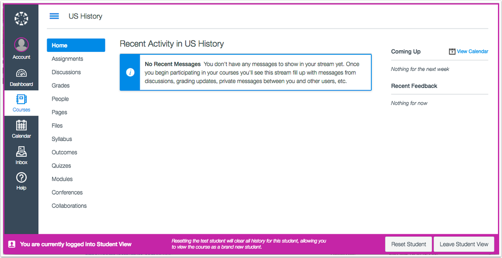This screenshot has width=502, height=258.
Task: Go to Dashboard via speedometer icon
Action: tap(21, 74)
